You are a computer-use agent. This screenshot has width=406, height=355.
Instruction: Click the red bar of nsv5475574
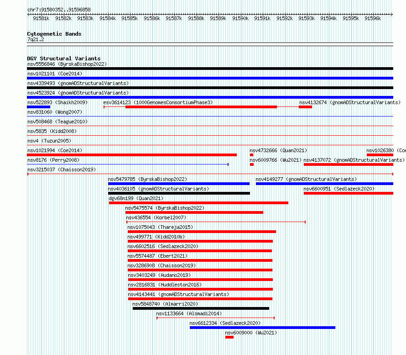194,212
